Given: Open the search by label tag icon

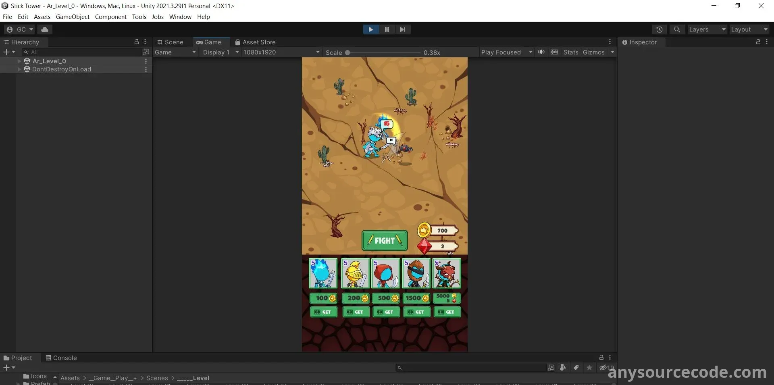Looking at the screenshot, I should (x=576, y=368).
